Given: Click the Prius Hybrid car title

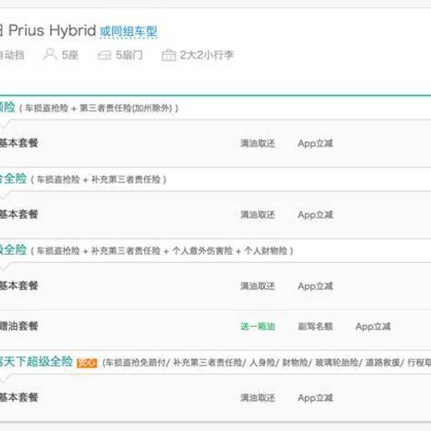Looking at the screenshot, I should click(x=52, y=32).
